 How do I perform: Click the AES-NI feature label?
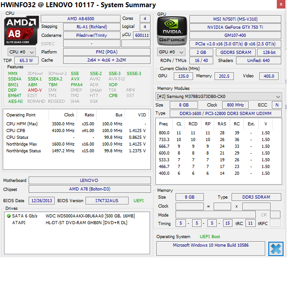pyautogui.click(x=16, y=102)
